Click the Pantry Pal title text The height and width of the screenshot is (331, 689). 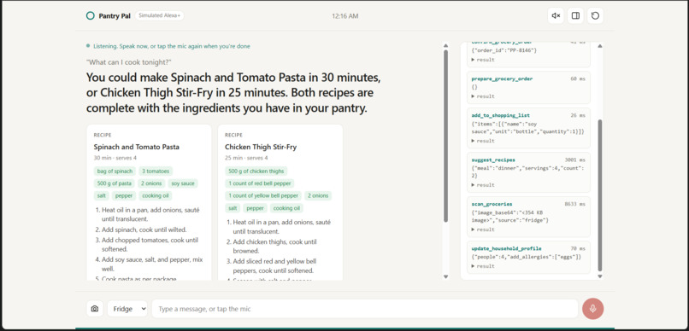tap(115, 16)
